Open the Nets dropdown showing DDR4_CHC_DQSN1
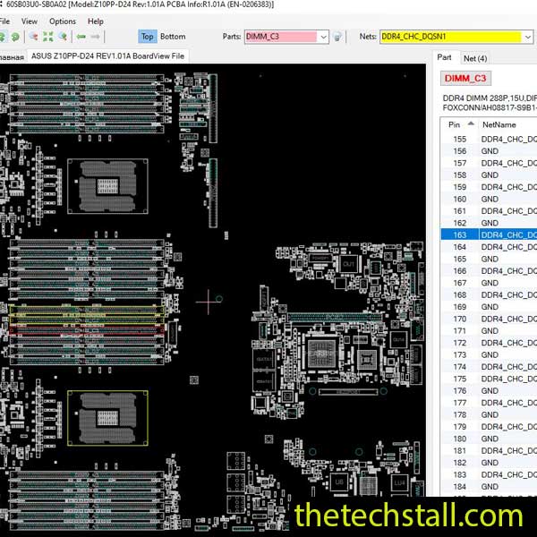The image size is (537, 537). tap(528, 37)
